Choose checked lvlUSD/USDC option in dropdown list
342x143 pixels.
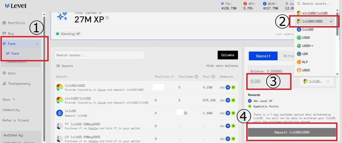(x=315, y=21)
